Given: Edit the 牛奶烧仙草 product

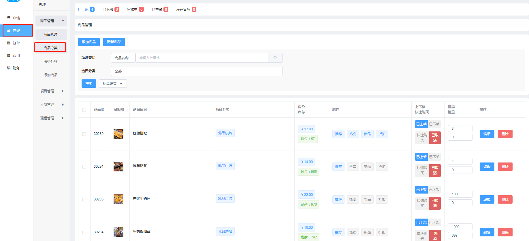Looking at the screenshot, I should [x=487, y=232].
